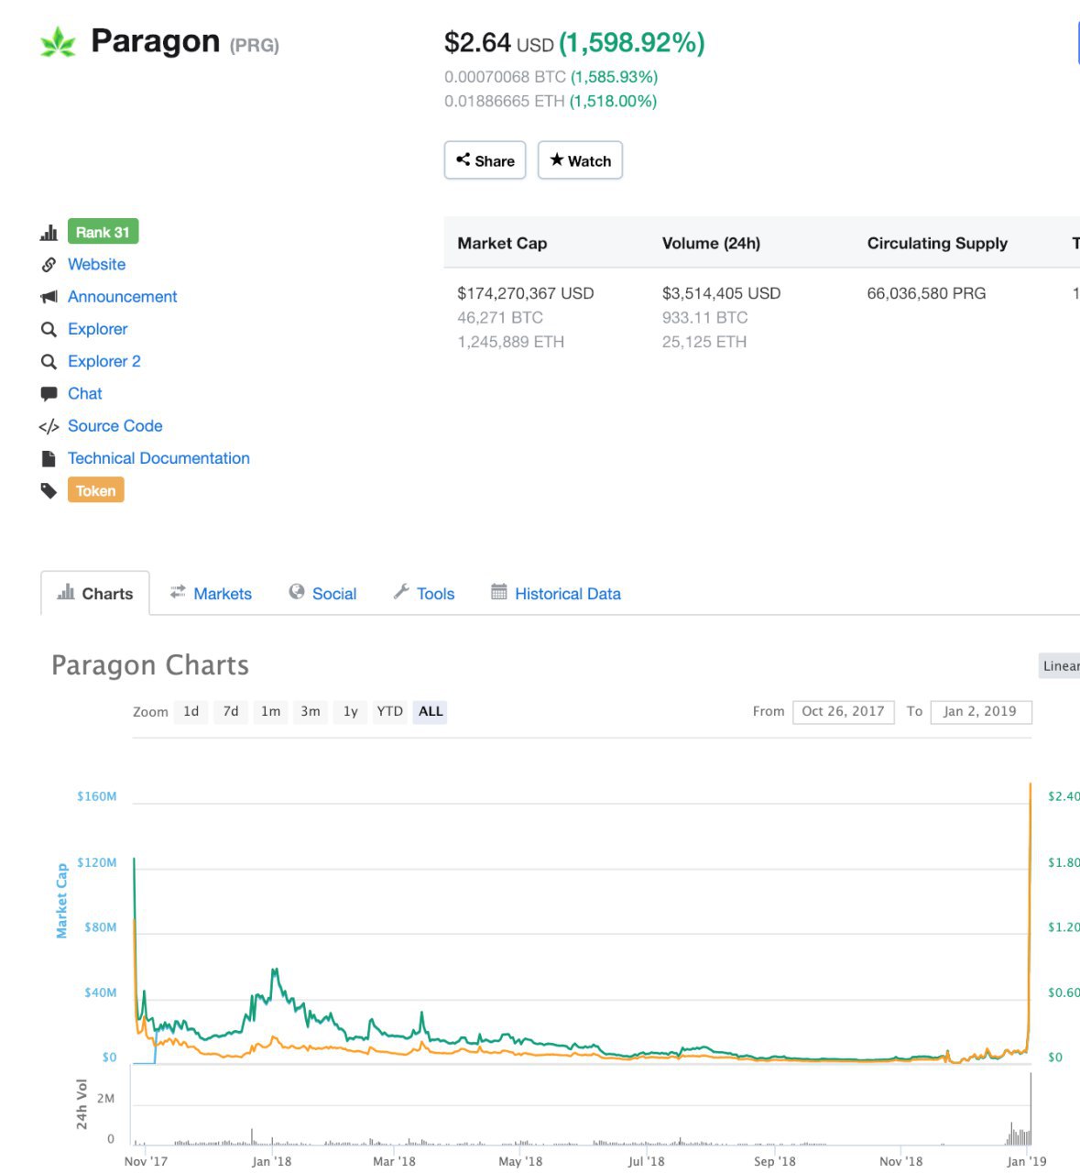Click the Jan '18 label on time axis
The image size is (1080, 1173).
(271, 1161)
